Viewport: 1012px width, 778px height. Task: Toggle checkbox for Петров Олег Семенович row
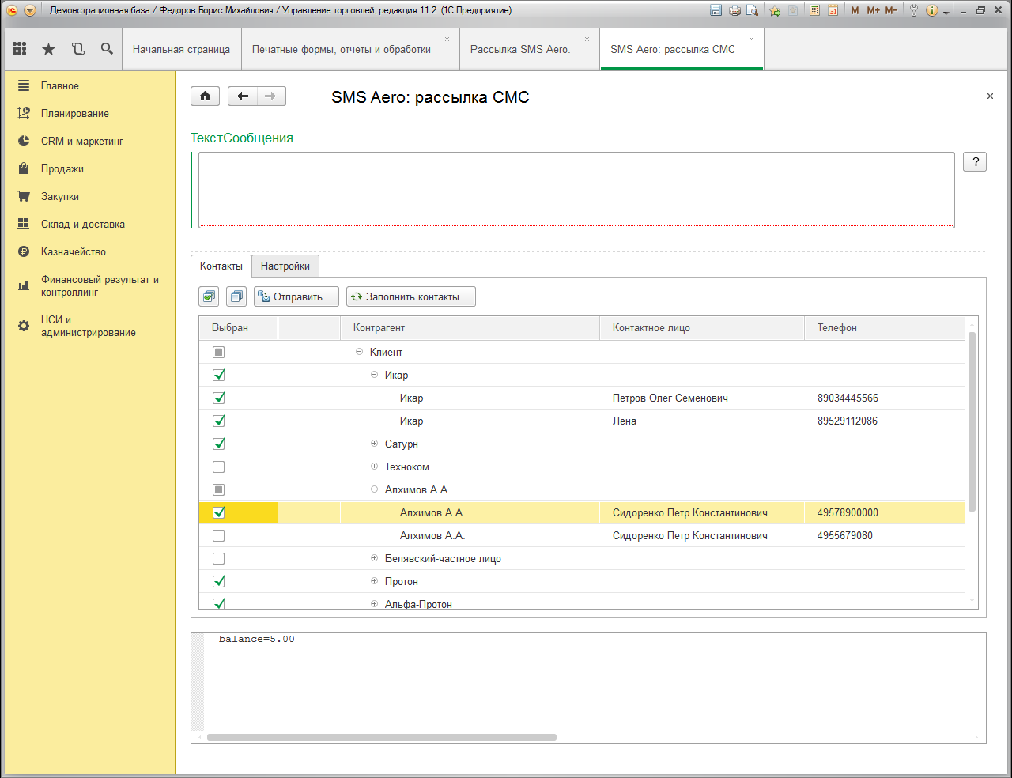219,398
